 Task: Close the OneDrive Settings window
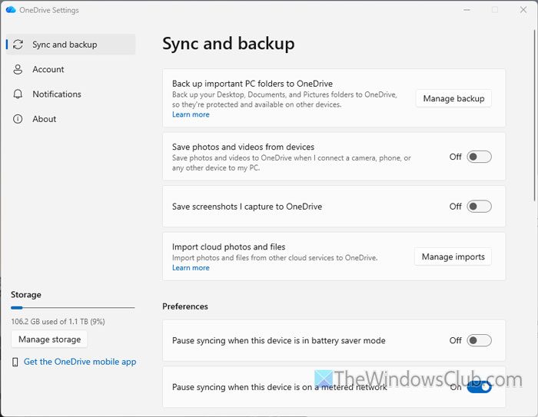pos(523,10)
